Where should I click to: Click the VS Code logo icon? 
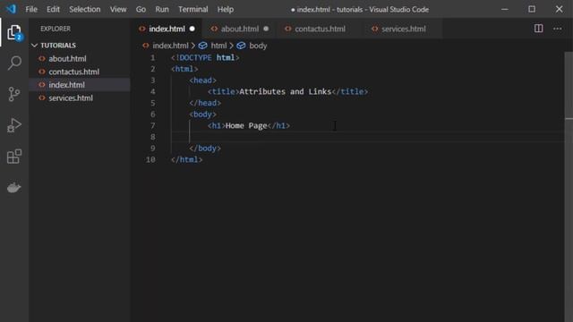11,9
